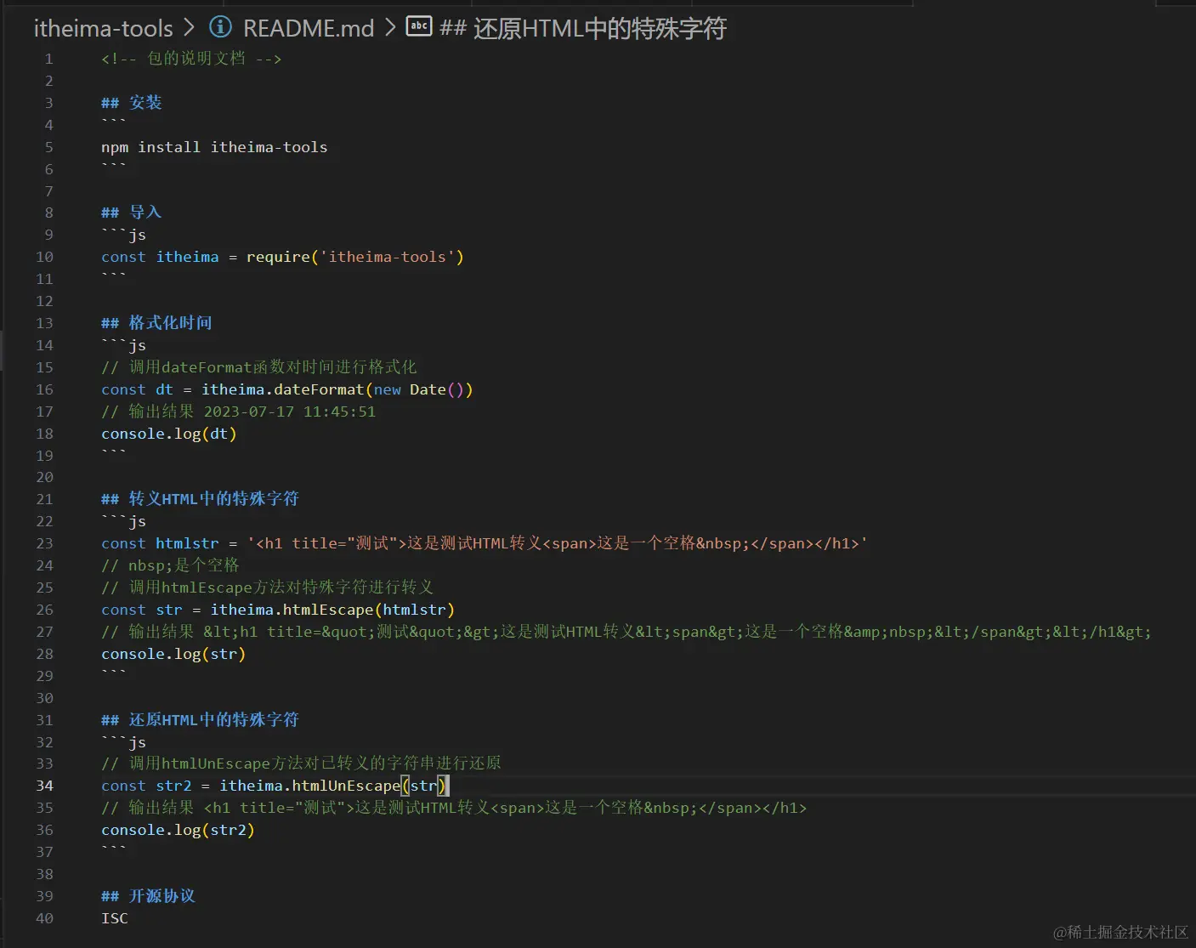Click line number 34 in gutter
Viewport: 1196px width, 948px height.
[x=44, y=786]
